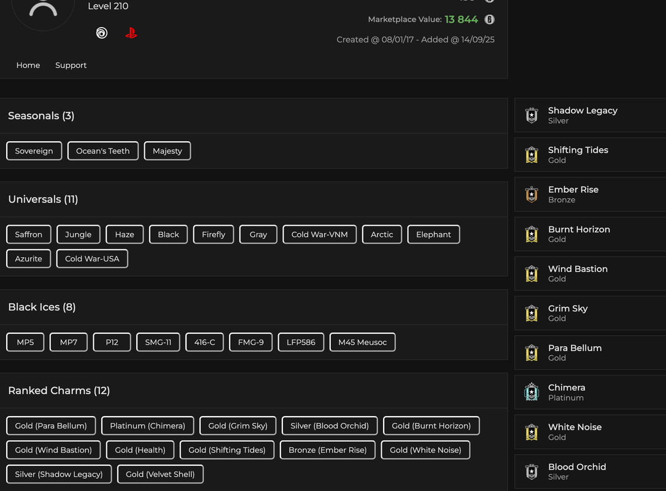The height and width of the screenshot is (491, 666).
Task: Click the Elephant universal skin tag
Action: tap(433, 234)
